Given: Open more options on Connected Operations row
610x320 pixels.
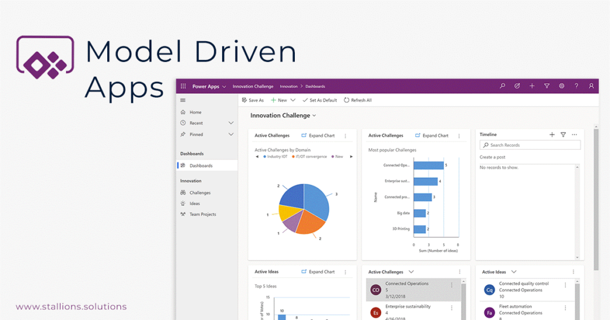Looking at the screenshot, I should [x=452, y=285].
